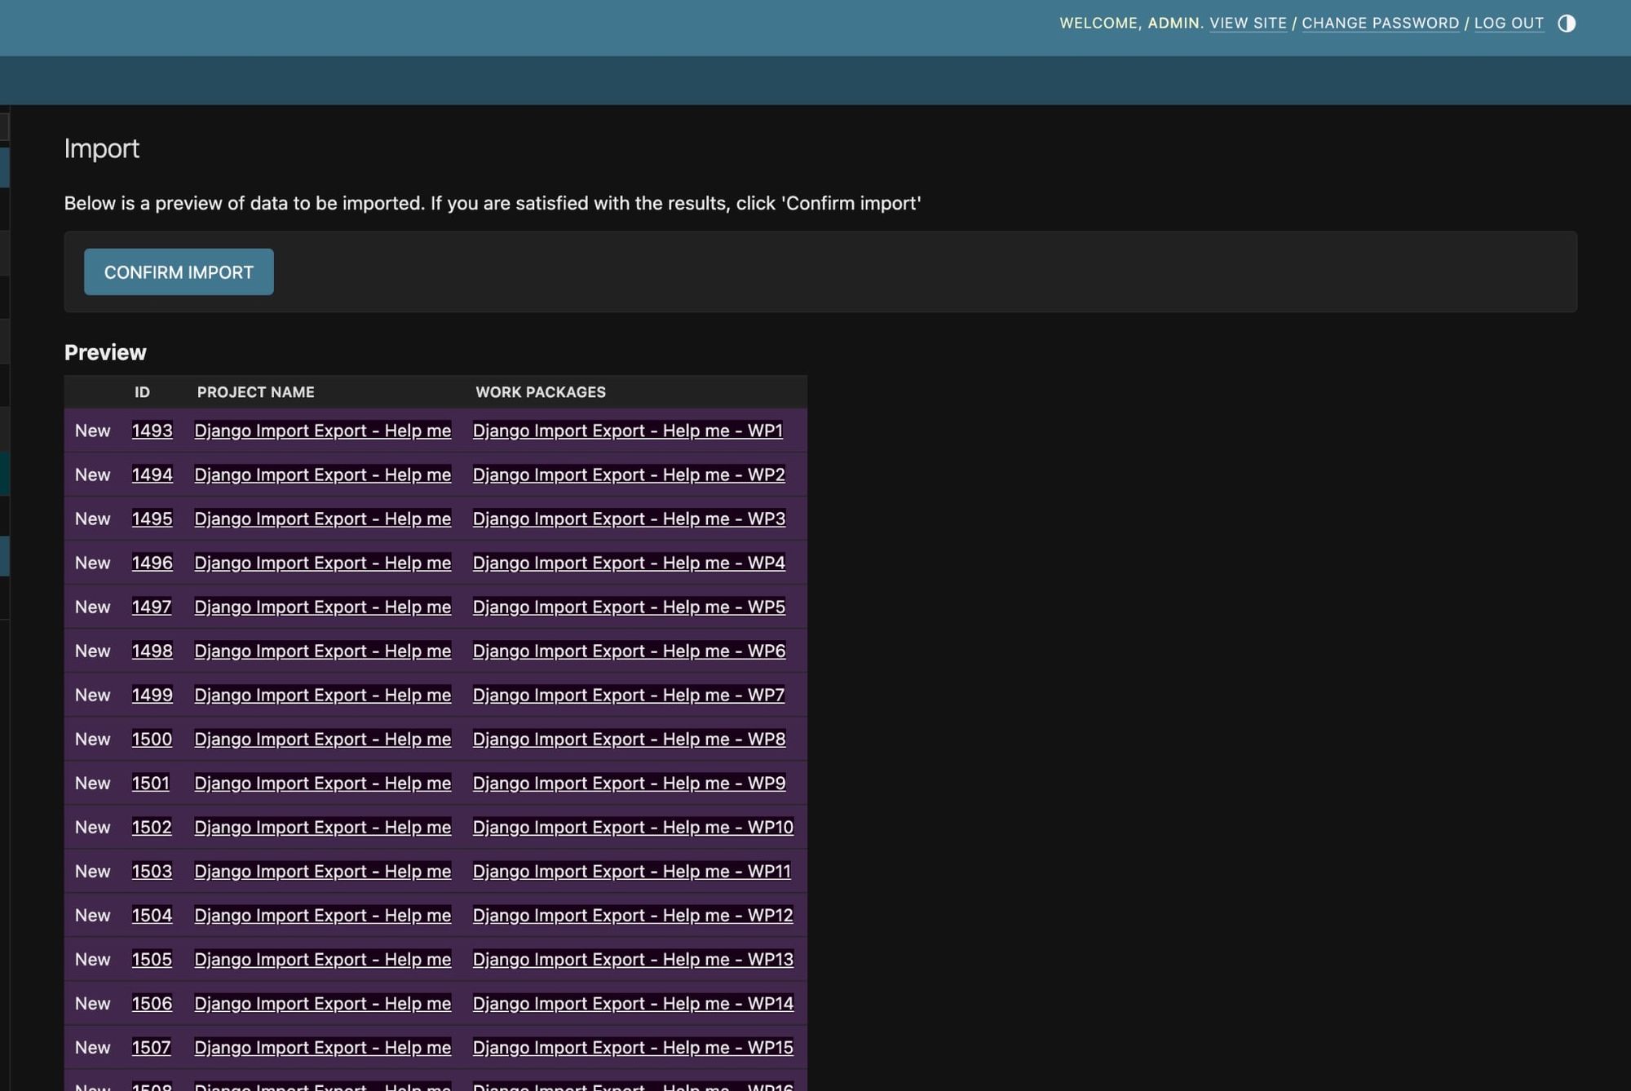Open ID 1506 link
Viewport: 1631px width, 1091px height.
(x=152, y=1003)
